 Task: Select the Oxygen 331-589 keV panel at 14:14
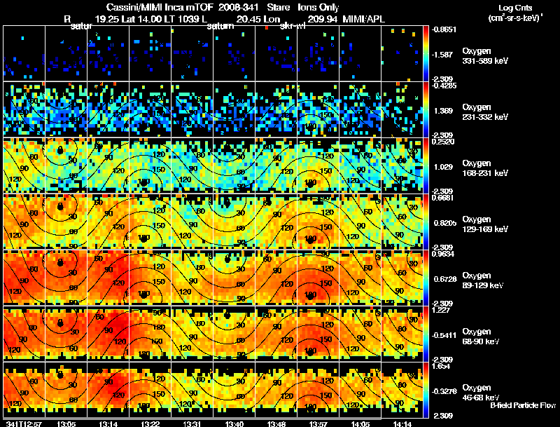click(x=402, y=54)
